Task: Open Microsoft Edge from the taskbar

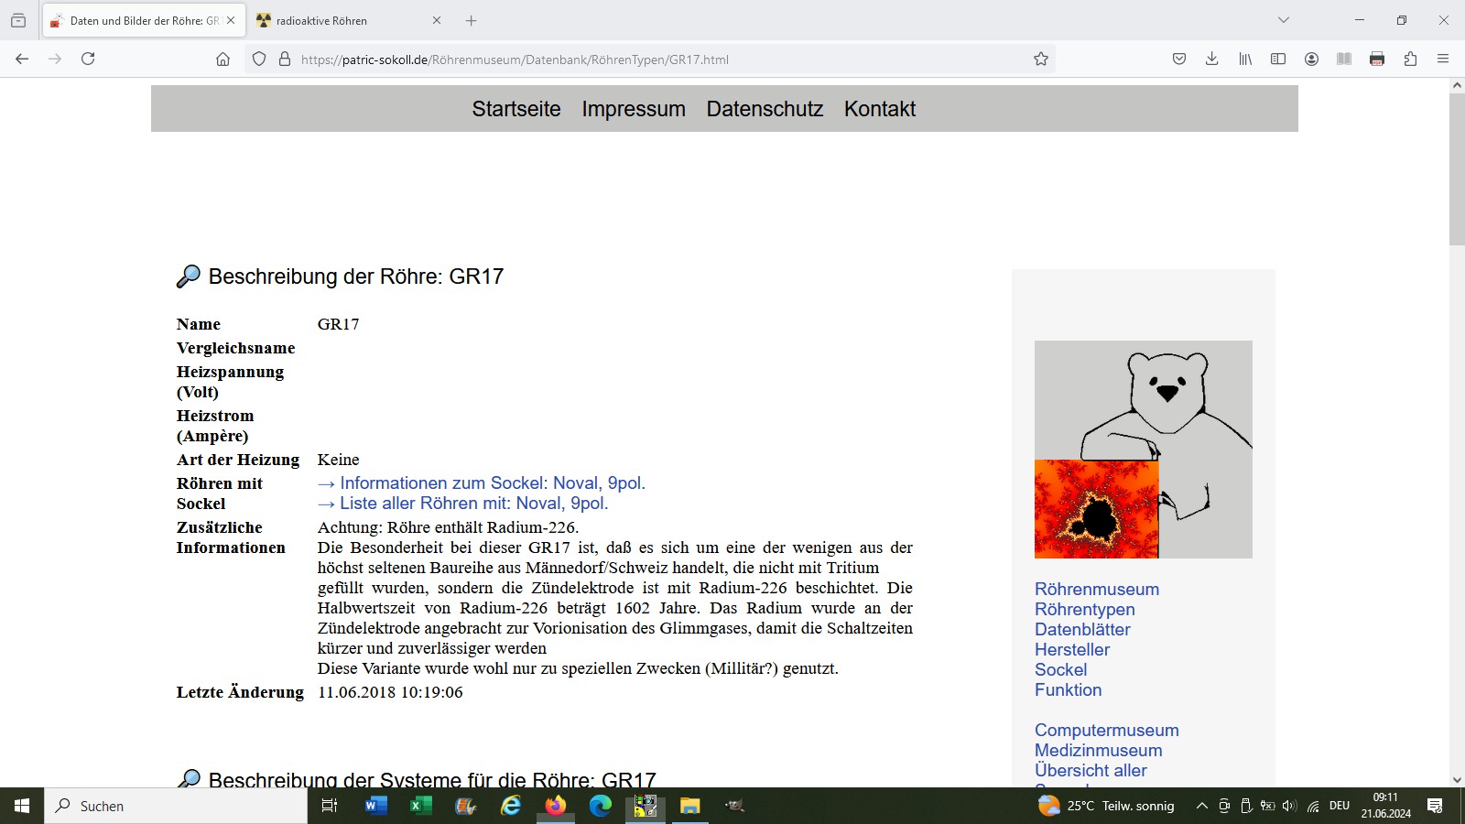Action: click(x=600, y=806)
